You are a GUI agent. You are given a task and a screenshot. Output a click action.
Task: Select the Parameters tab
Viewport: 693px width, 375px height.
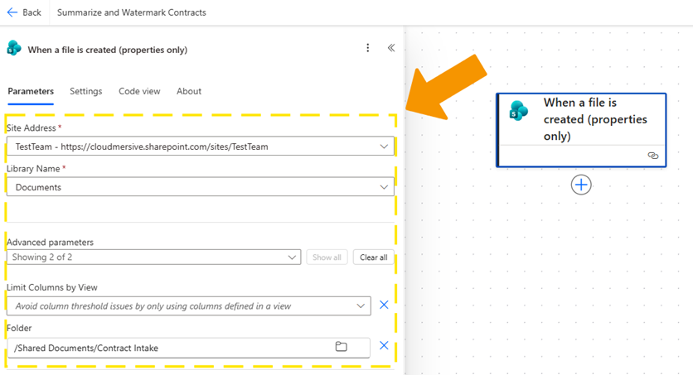coord(31,91)
